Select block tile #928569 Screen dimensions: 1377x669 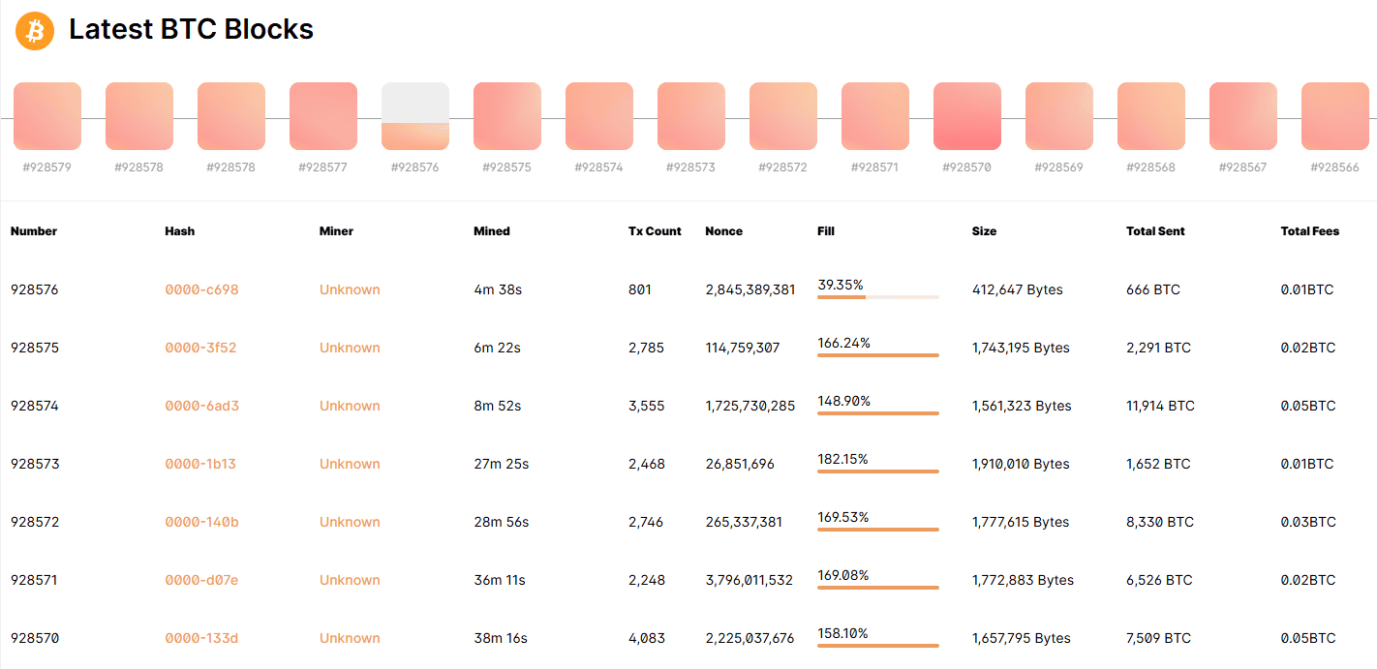coord(1058,116)
